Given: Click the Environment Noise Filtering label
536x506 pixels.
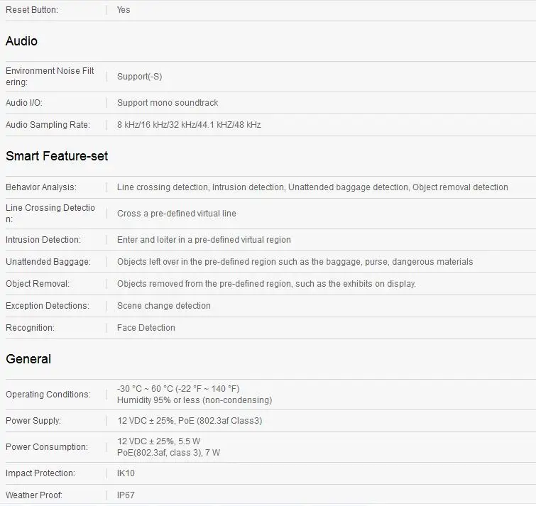Looking at the screenshot, I should click(50, 76).
